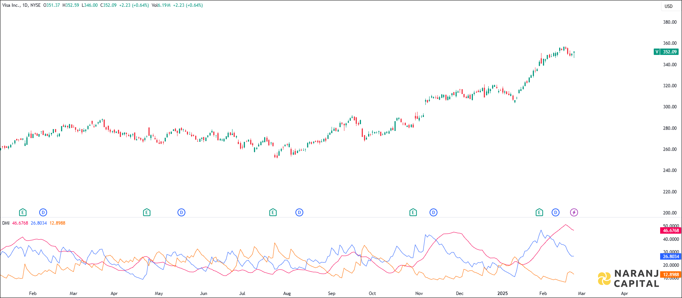Select the DMI indicator legend label
This screenshot has height=298, width=682.
(x=6, y=223)
